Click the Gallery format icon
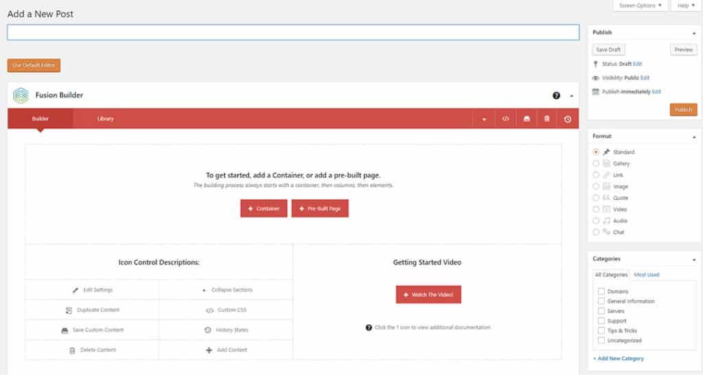Viewport: 703px width, 375px height. [607, 163]
